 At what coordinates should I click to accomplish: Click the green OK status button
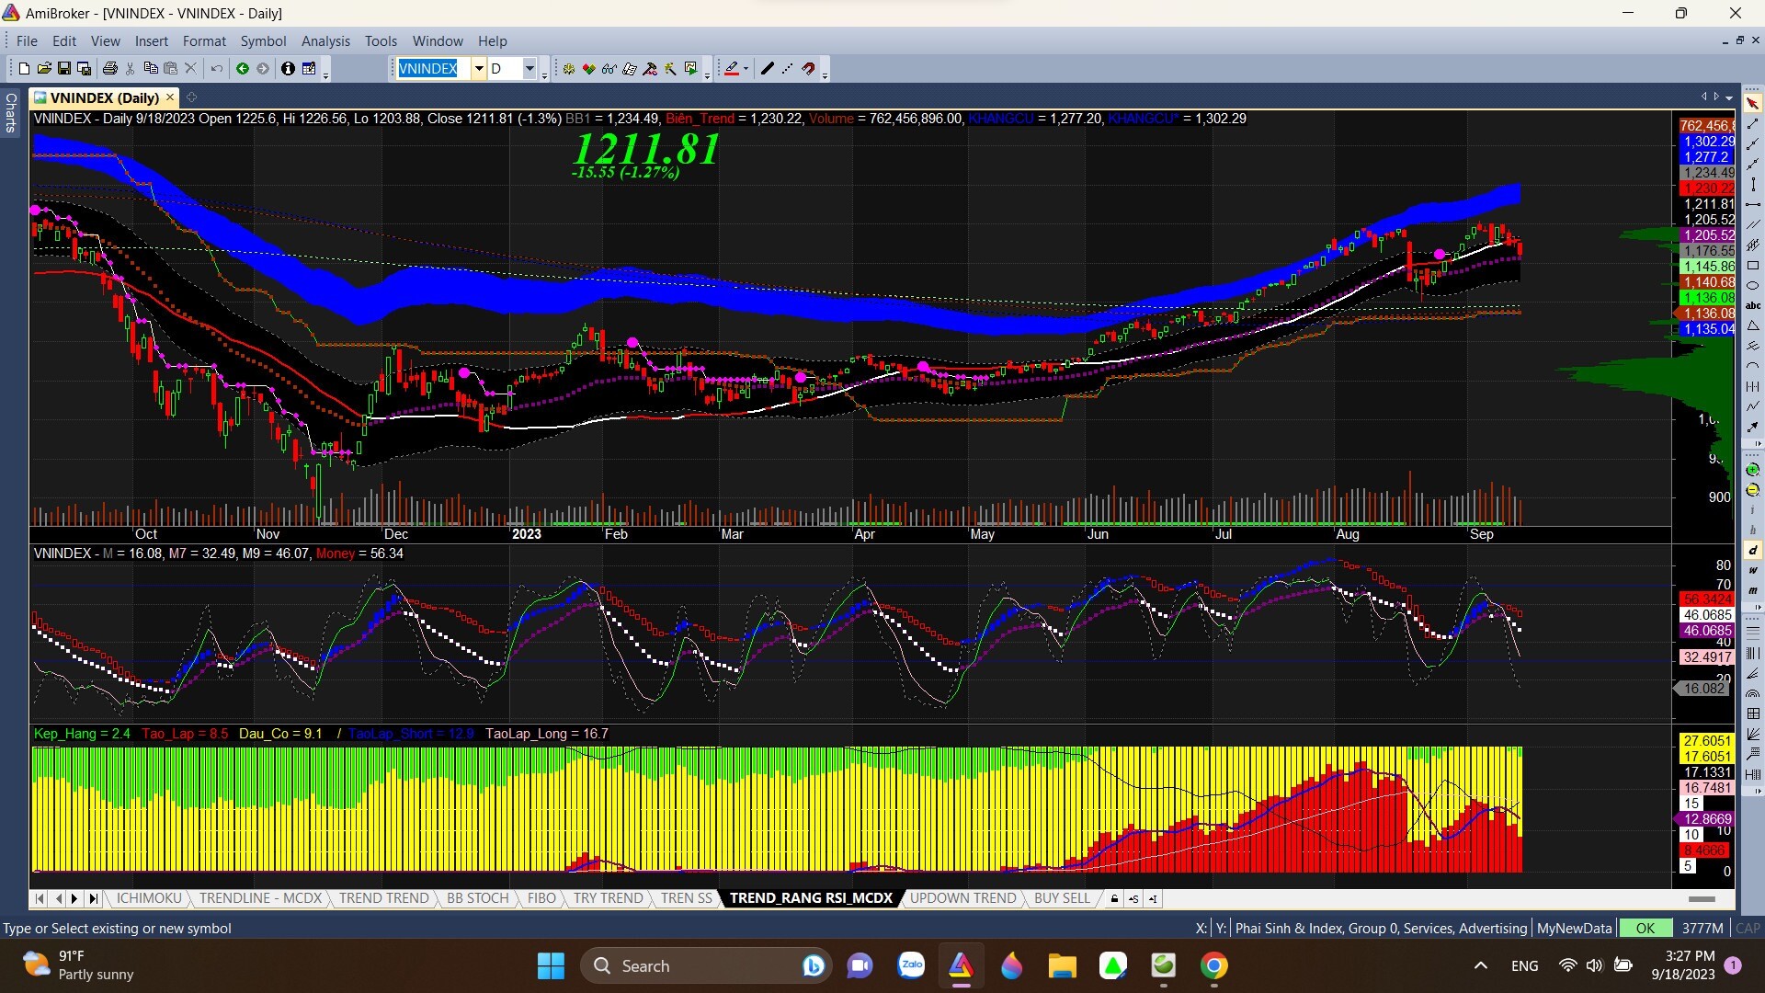click(x=1645, y=928)
